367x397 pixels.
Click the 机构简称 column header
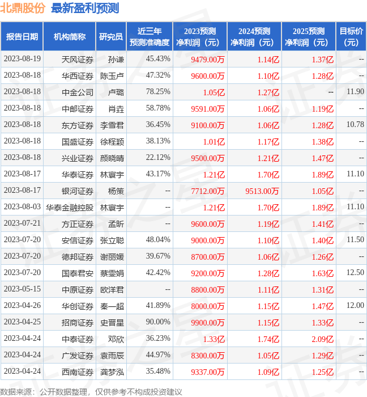pos(70,37)
